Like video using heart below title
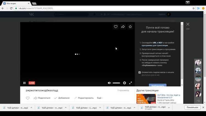The image size is (206, 116). (27, 98)
